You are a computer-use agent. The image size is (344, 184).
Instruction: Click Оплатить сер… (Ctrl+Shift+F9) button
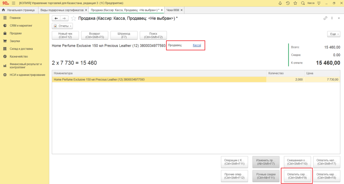[x=297, y=176]
